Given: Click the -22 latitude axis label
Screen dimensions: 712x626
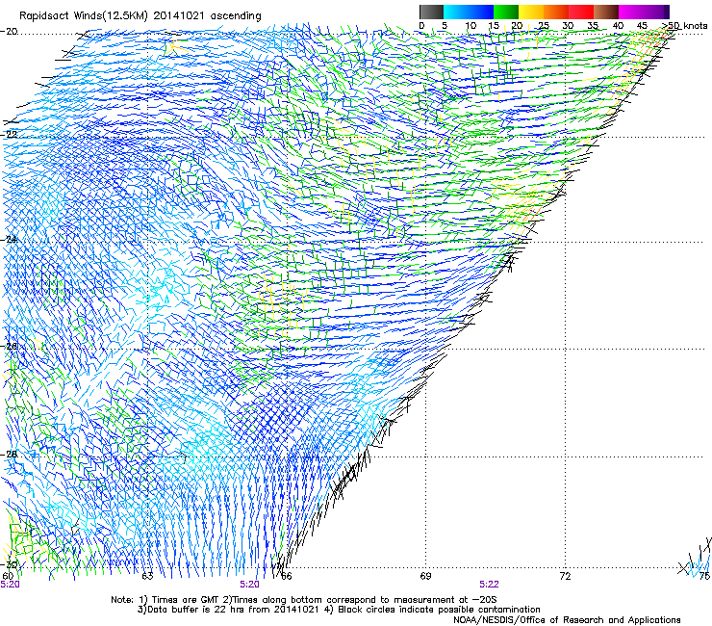Looking at the screenshot, I should click(9, 135).
